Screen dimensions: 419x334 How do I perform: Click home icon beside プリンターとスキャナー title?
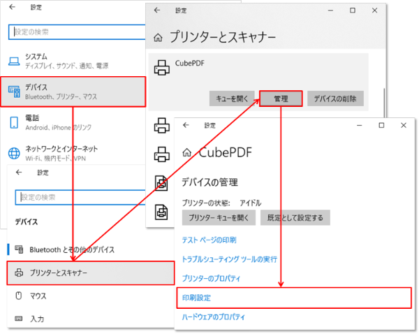[158, 38]
